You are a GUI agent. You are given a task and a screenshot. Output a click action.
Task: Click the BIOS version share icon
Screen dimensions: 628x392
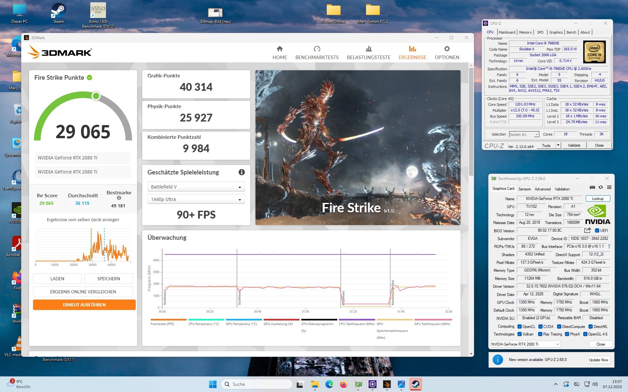[x=587, y=230]
